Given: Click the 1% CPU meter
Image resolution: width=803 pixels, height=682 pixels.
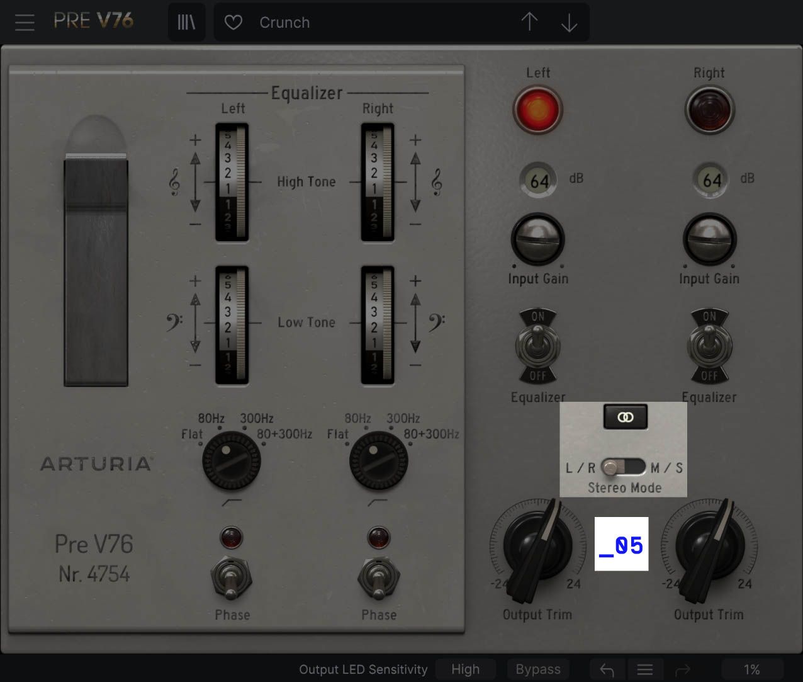Looking at the screenshot, I should tap(752, 669).
